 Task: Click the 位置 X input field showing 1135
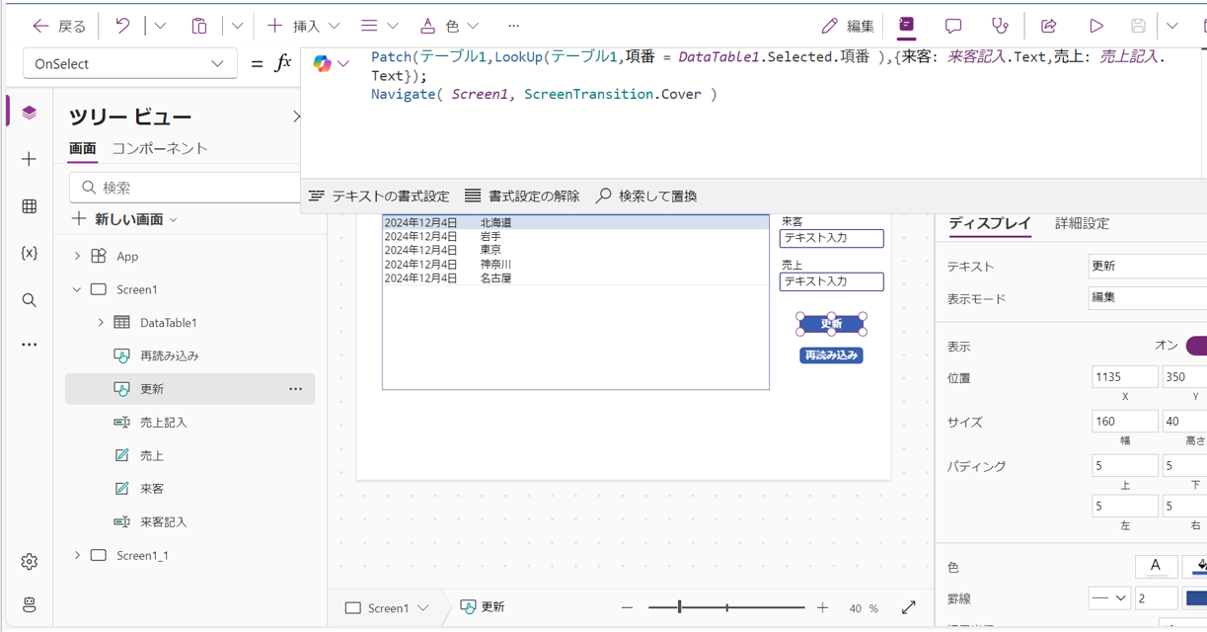tap(1125, 377)
